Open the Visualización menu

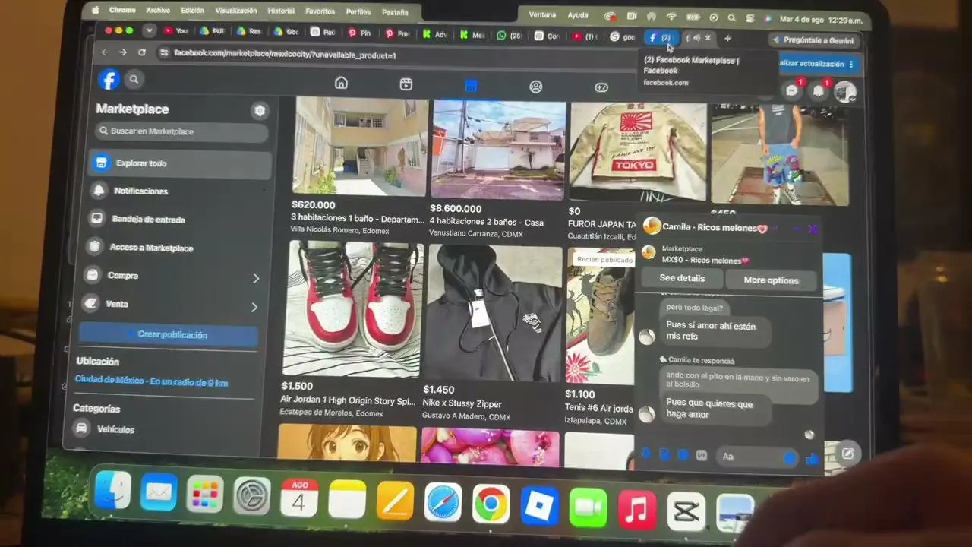236,11
